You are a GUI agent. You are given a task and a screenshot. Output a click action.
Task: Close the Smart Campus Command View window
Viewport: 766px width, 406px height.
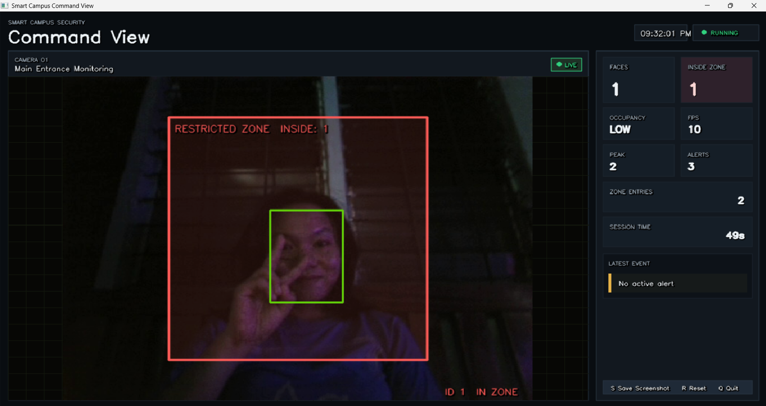coord(754,6)
